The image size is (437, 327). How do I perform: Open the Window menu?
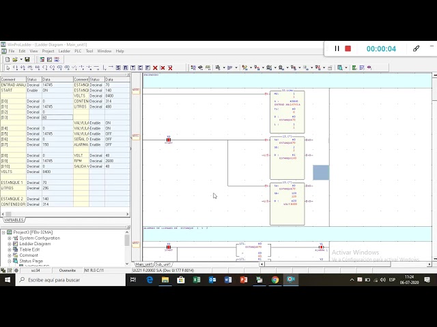tap(104, 51)
